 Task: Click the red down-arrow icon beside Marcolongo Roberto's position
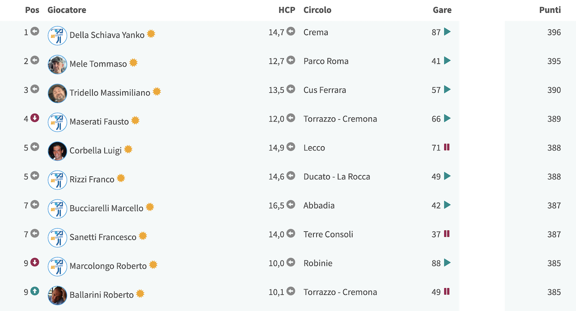point(35,262)
